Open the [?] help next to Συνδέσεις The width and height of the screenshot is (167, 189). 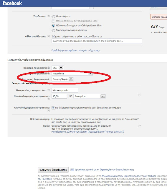pyautogui.click(x=48, y=16)
